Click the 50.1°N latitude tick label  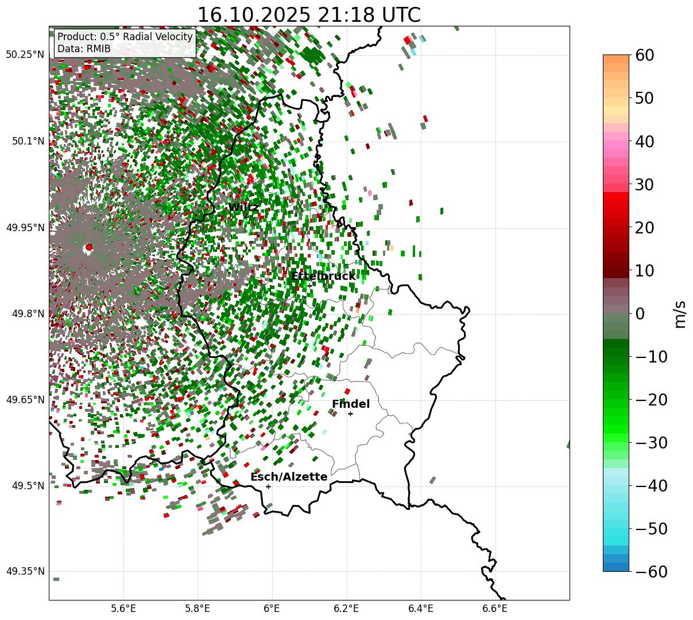28,141
